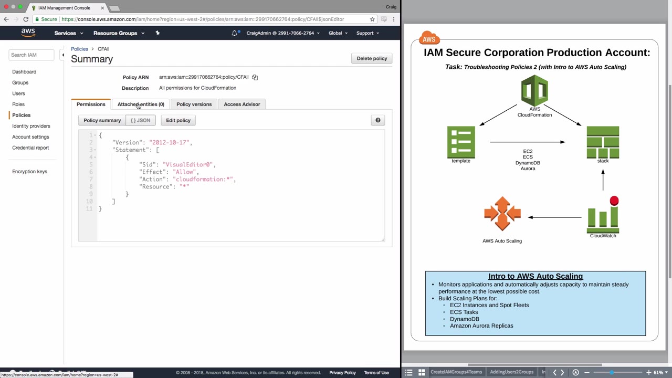The height and width of the screenshot is (378, 672).
Task: Click the orange AWS cloud badge
Action: pyautogui.click(x=429, y=38)
